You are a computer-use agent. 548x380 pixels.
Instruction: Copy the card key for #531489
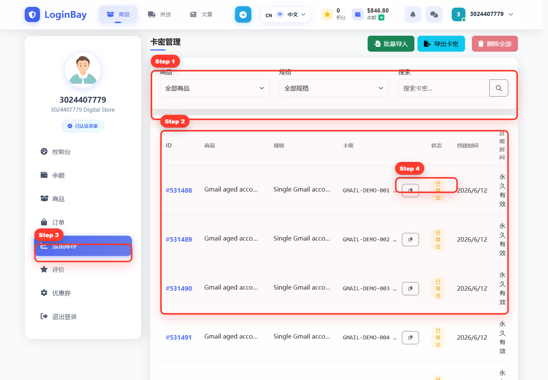click(410, 239)
